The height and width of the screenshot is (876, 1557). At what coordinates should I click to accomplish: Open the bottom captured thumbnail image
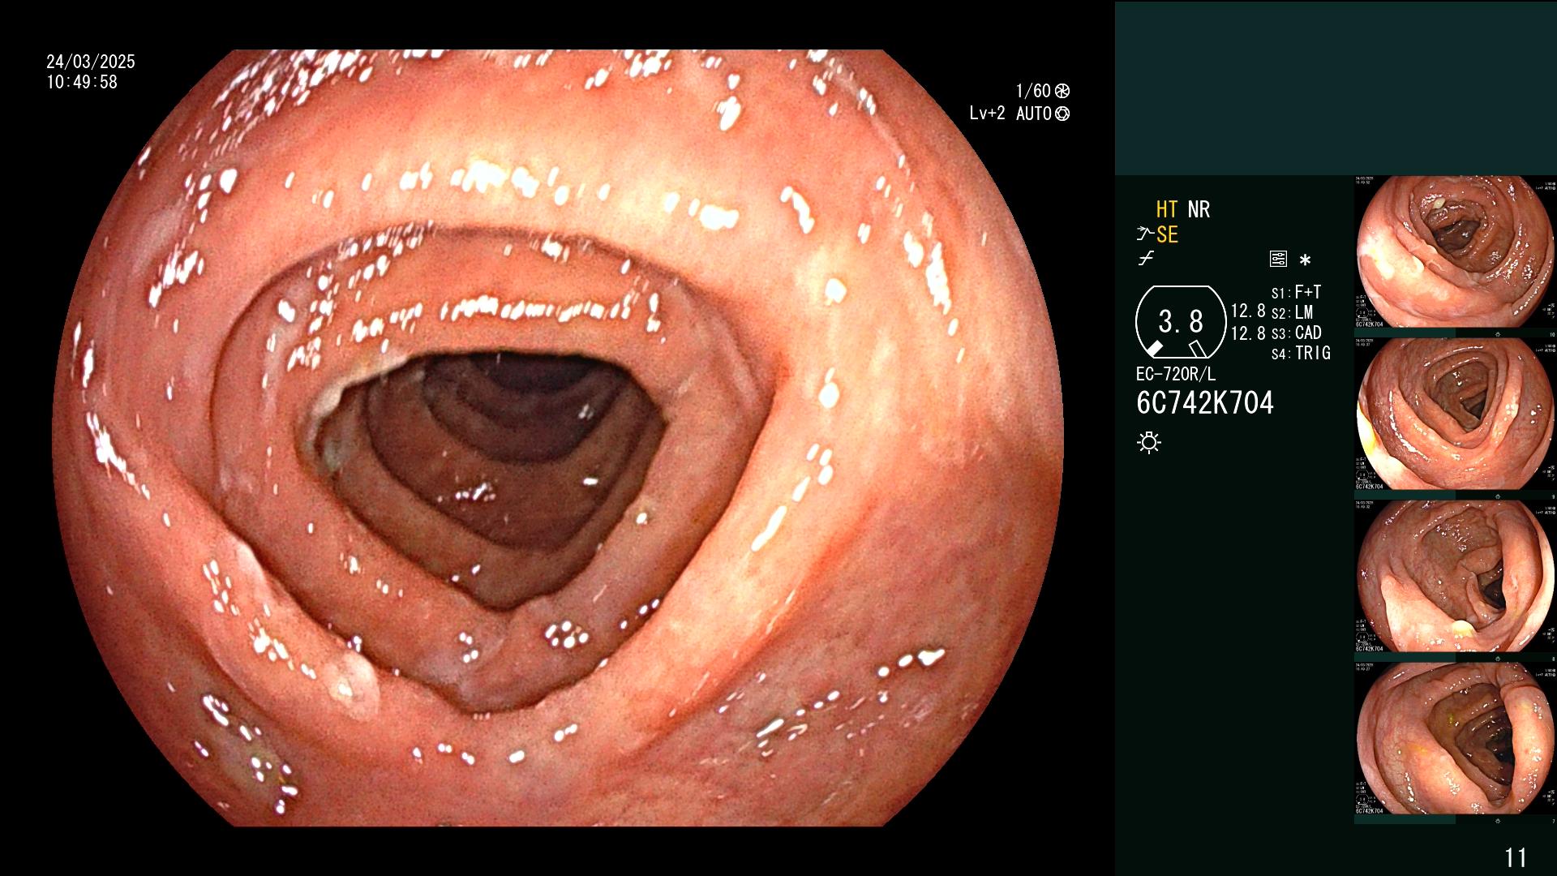[x=1456, y=738]
